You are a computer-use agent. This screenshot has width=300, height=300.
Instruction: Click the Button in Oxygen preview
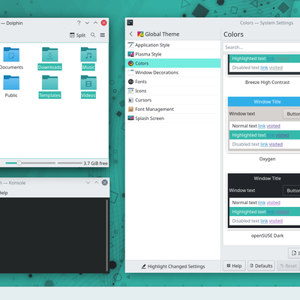(x=292, y=114)
